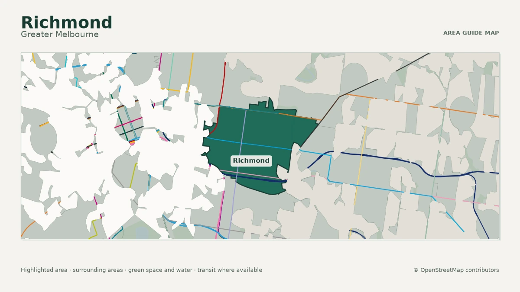Viewport: 520px width, 292px height.
Task: Click the OpenStreetMap contributors credit
Action: (456, 270)
